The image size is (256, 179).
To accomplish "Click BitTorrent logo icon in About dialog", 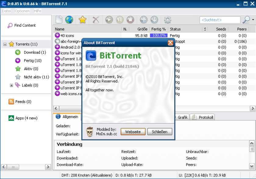I will 91,55.
